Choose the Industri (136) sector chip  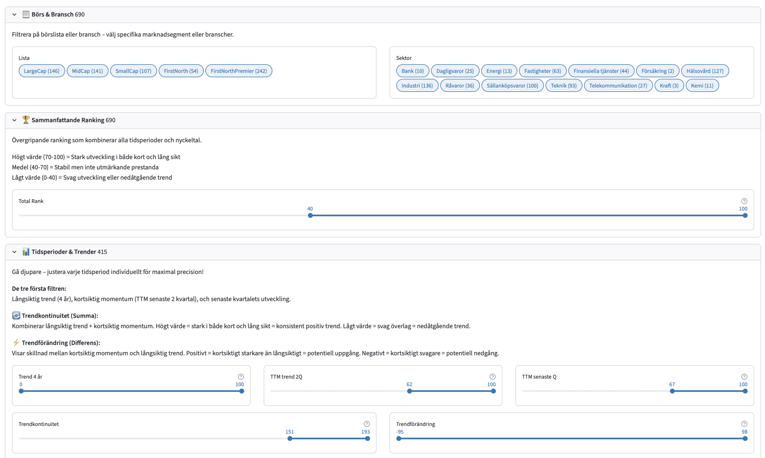[417, 85]
